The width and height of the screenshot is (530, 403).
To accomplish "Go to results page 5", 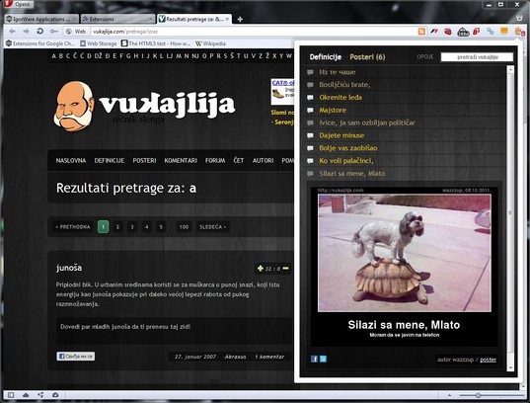I will (161, 227).
